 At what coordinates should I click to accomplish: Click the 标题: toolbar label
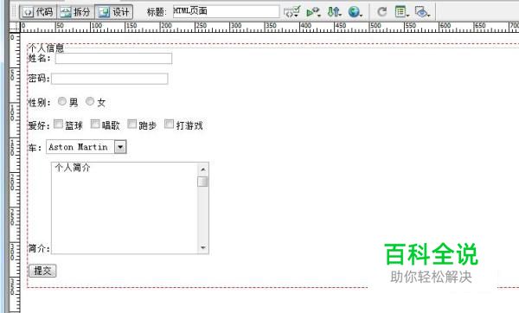(x=157, y=12)
